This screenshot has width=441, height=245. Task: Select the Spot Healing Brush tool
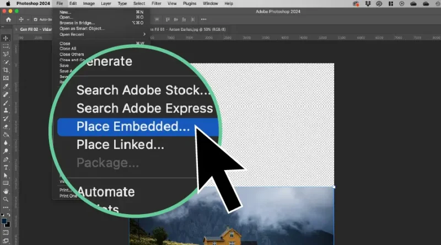coord(6,94)
